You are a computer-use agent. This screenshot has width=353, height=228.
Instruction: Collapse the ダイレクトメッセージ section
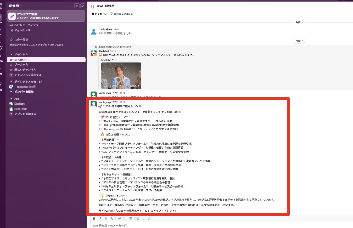11,81
